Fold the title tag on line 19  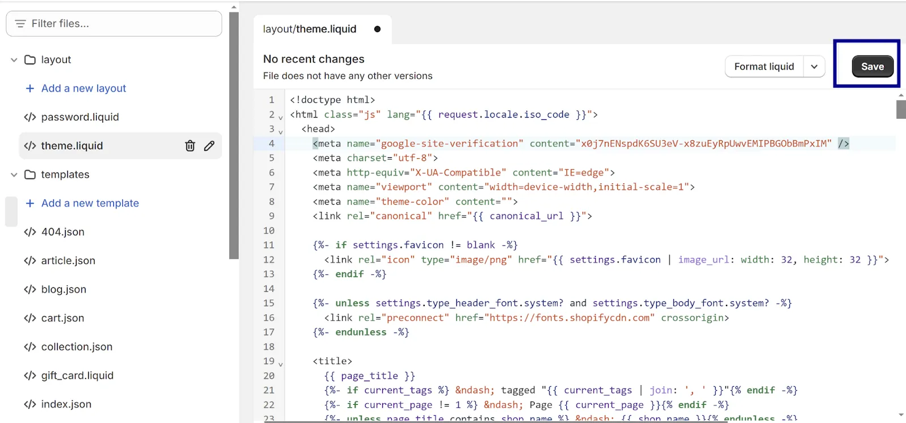pyautogui.click(x=281, y=364)
